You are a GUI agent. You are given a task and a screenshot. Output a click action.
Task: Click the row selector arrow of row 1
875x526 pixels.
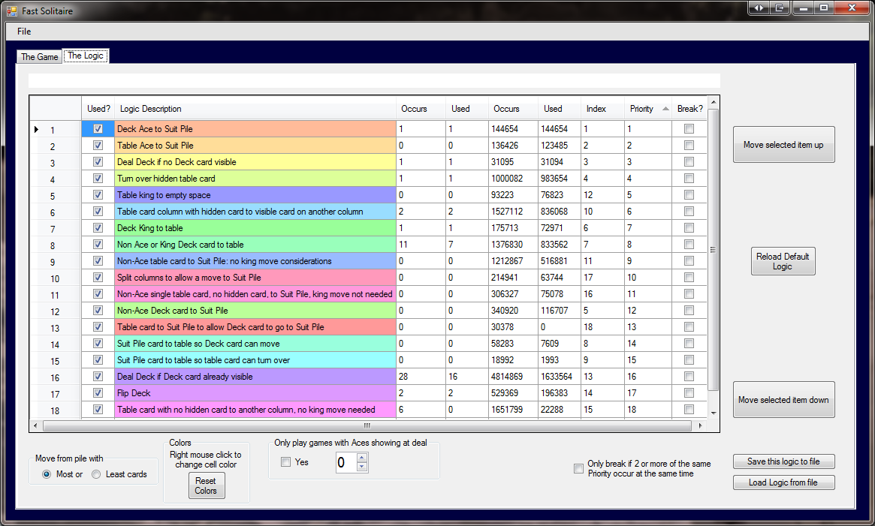coord(36,129)
